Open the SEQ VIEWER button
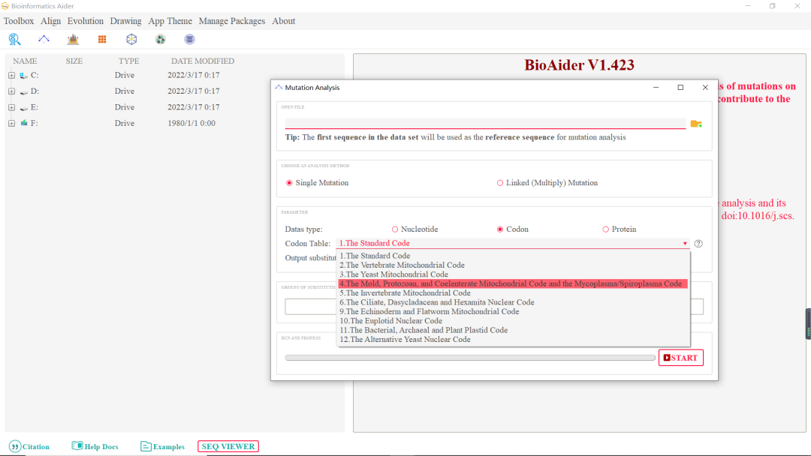Screen dimensions: 811x456 coord(228,446)
